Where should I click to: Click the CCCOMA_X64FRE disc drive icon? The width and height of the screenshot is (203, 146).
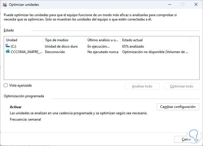8,52
